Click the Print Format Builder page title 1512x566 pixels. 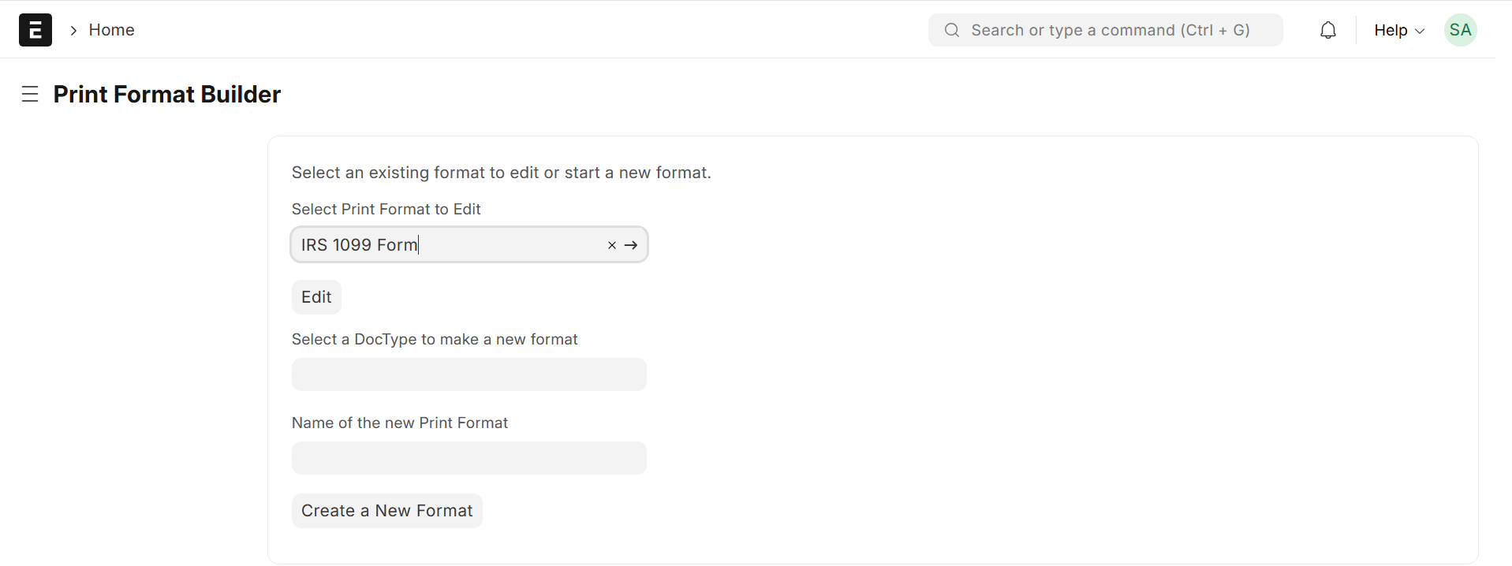pos(166,94)
